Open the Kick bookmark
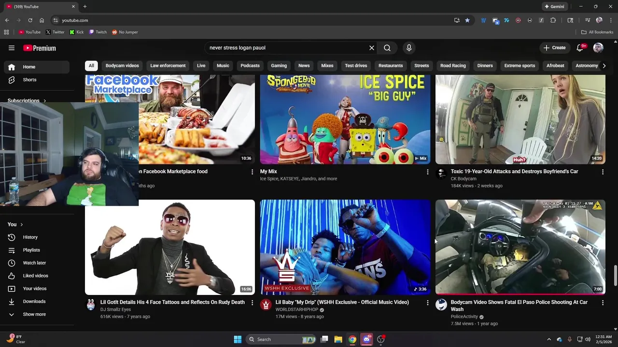 pyautogui.click(x=77, y=32)
